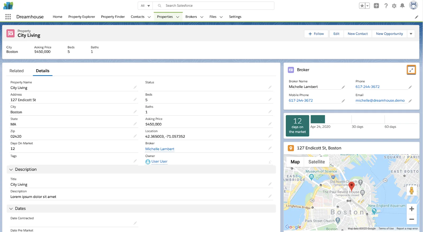Open the notifications bell
Viewport: 423px width, 232px height.
[x=402, y=6]
